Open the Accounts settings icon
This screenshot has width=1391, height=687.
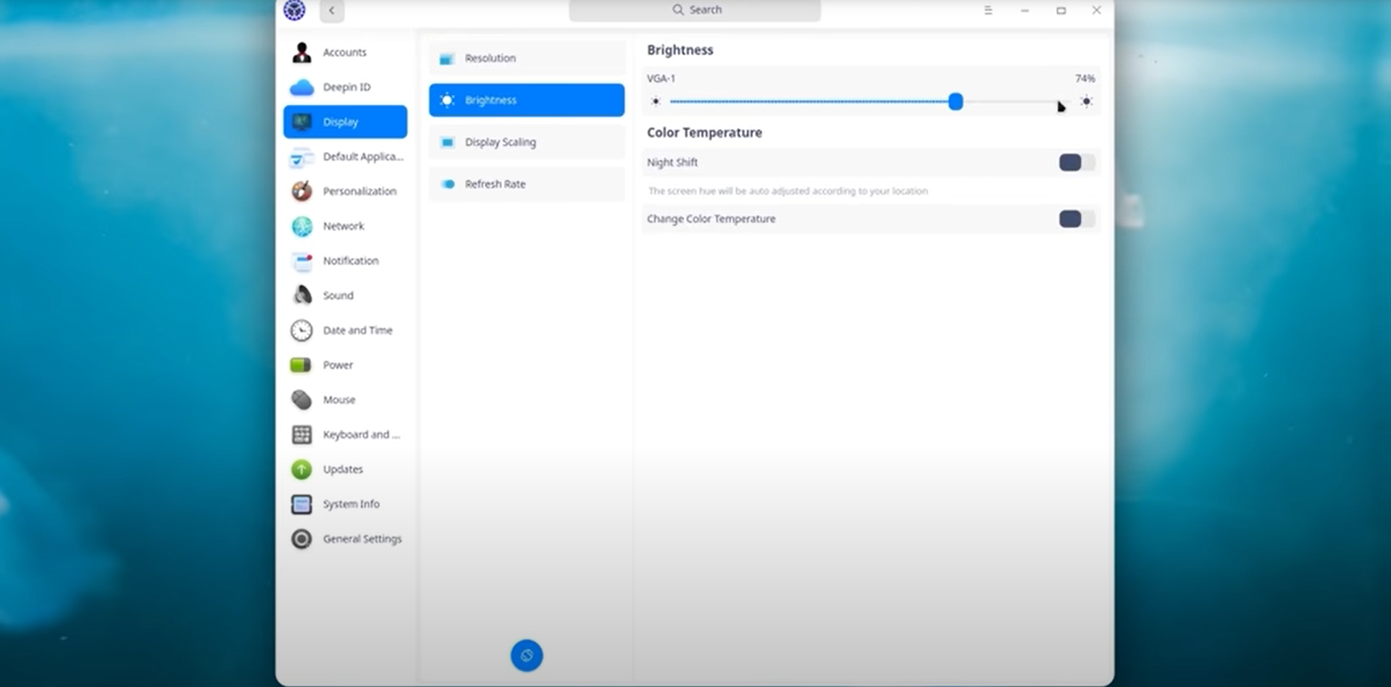click(301, 51)
